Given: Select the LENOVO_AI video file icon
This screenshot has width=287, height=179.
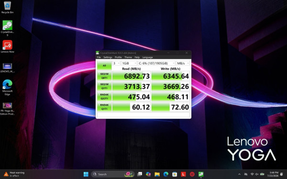Looking at the screenshot, I should (x=7, y=68).
